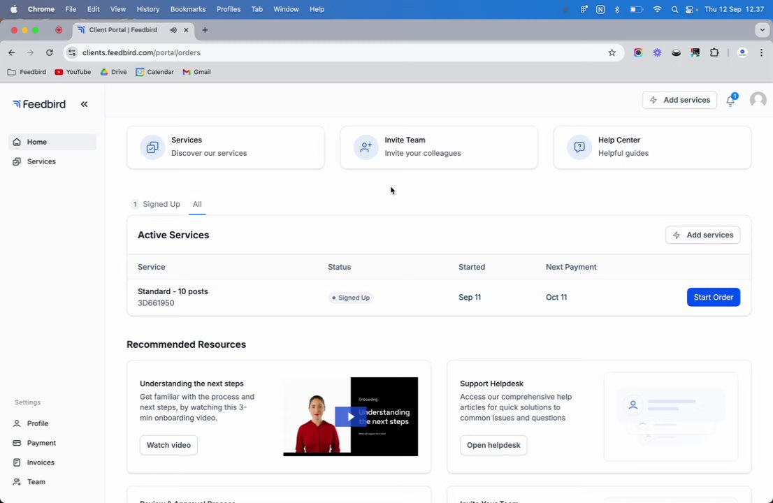Click the Support Helpdesk illustration

671,417
